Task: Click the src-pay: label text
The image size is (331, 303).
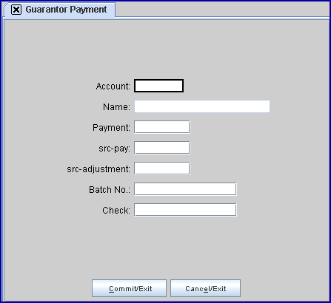Action: tap(114, 149)
